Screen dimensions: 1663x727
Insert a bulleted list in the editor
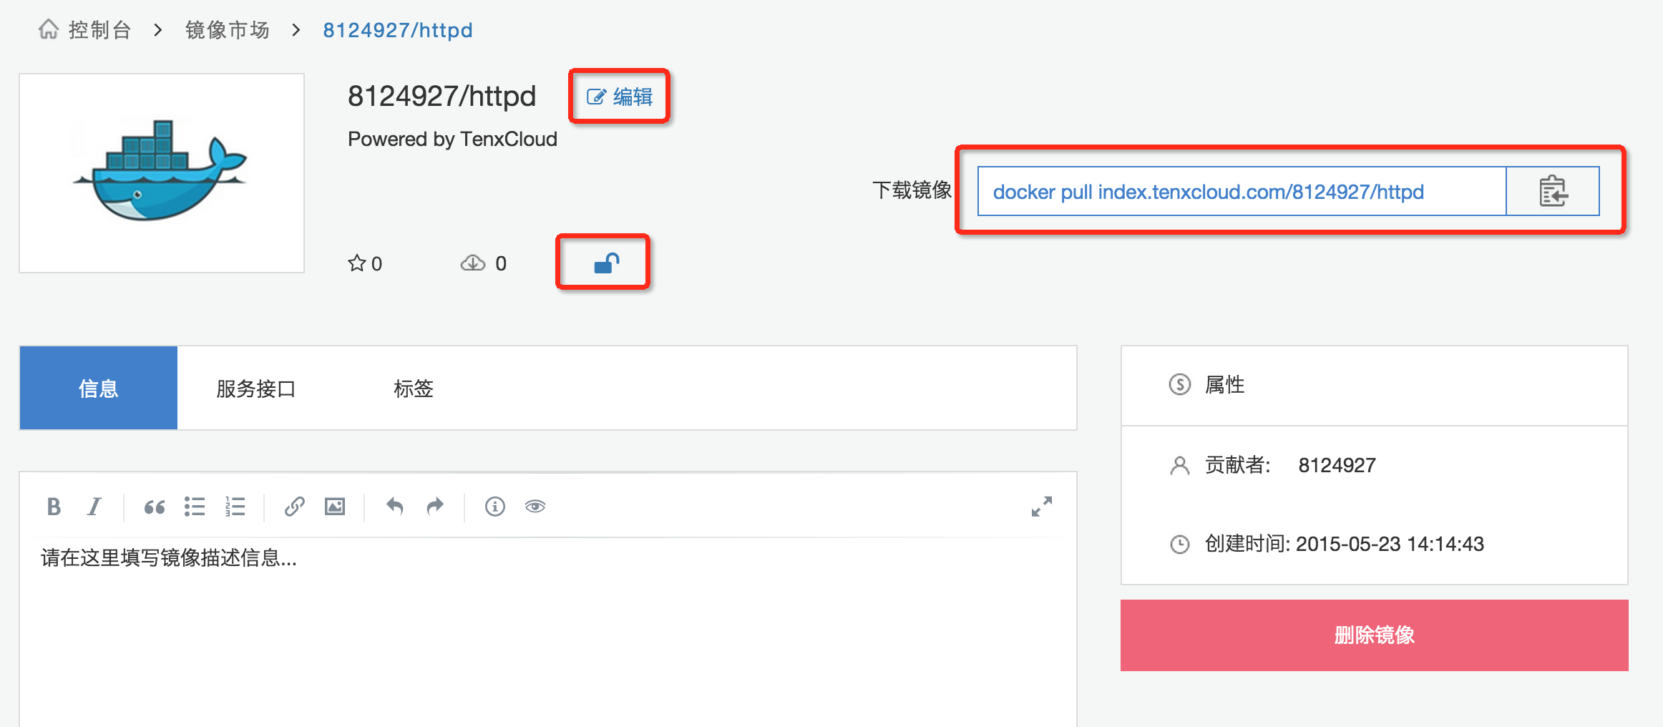click(195, 507)
